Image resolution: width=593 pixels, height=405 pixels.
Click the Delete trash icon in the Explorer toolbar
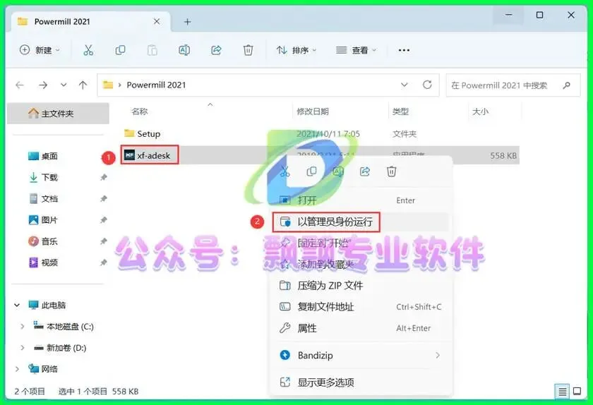click(248, 50)
